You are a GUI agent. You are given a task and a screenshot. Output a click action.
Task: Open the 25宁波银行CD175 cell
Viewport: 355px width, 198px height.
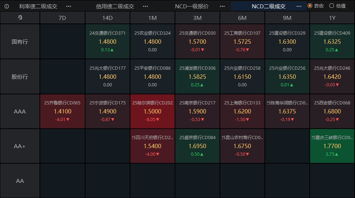107,111
